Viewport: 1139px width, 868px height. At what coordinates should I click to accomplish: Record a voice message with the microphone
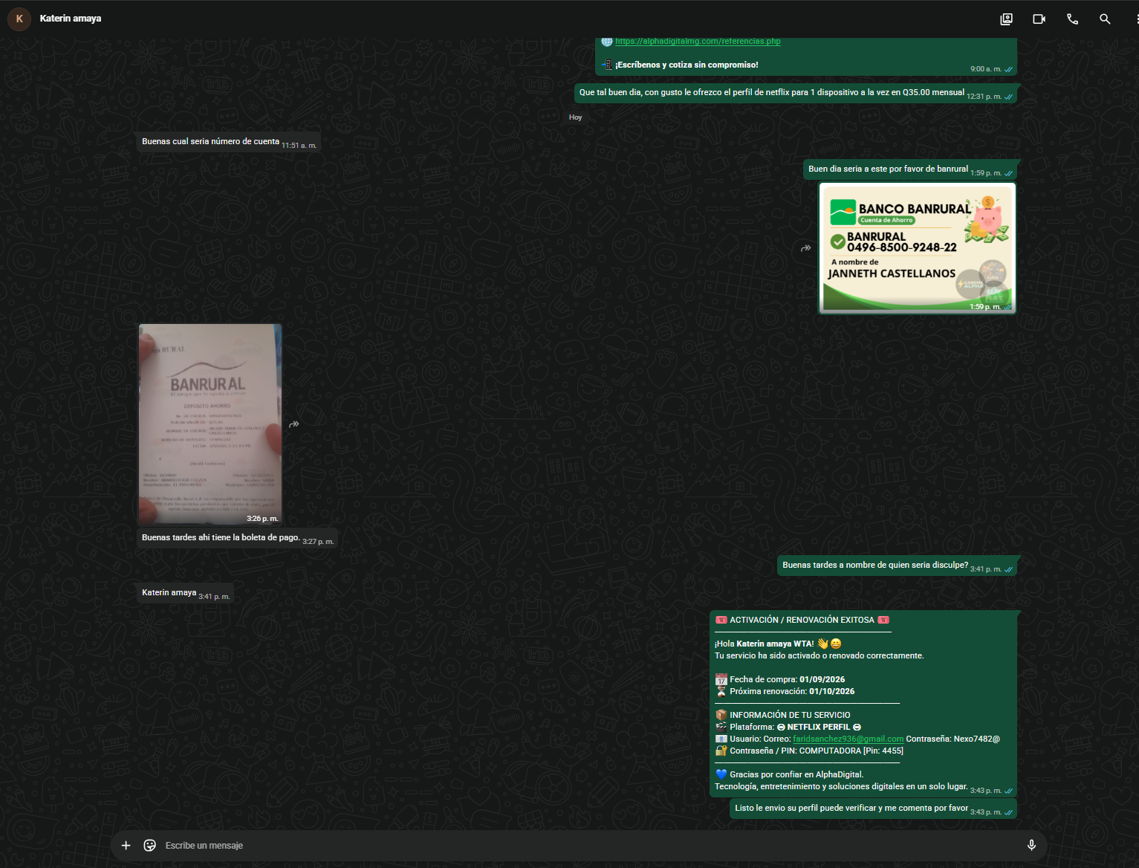pos(1031,845)
